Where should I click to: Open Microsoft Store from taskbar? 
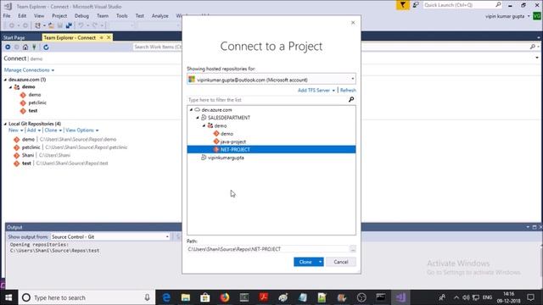coord(205,297)
